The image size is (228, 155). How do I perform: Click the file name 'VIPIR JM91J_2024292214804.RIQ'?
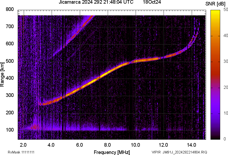click(179, 152)
